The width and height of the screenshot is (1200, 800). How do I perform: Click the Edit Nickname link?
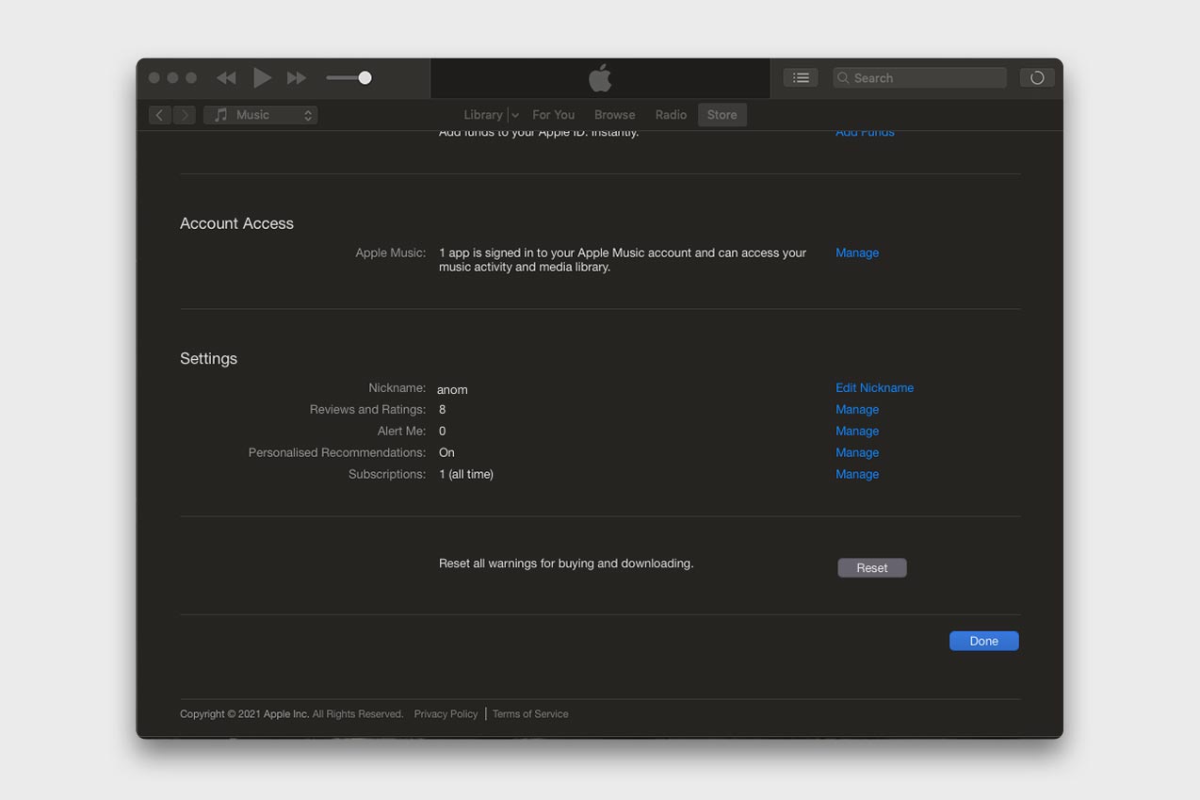pyautogui.click(x=874, y=388)
